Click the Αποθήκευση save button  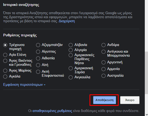click(x=104, y=100)
